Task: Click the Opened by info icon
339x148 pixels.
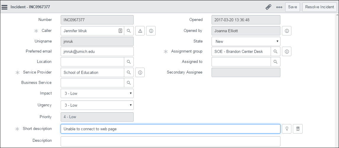Action: point(287,31)
